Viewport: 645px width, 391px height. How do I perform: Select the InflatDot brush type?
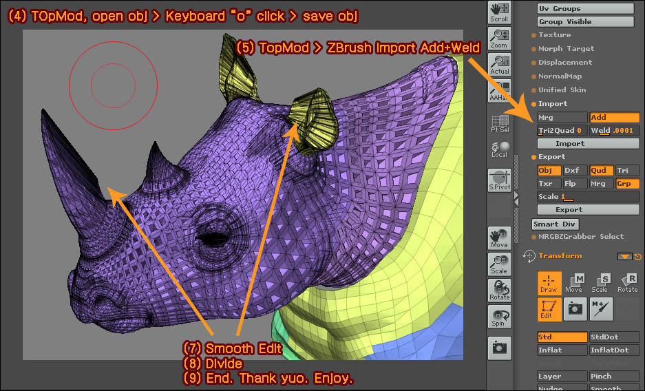pos(614,350)
